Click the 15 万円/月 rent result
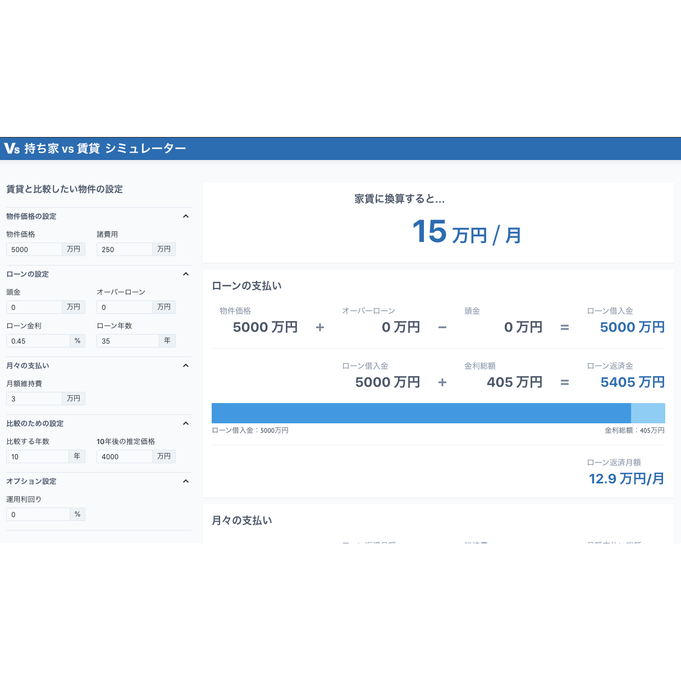The height and width of the screenshot is (681, 681). [465, 232]
